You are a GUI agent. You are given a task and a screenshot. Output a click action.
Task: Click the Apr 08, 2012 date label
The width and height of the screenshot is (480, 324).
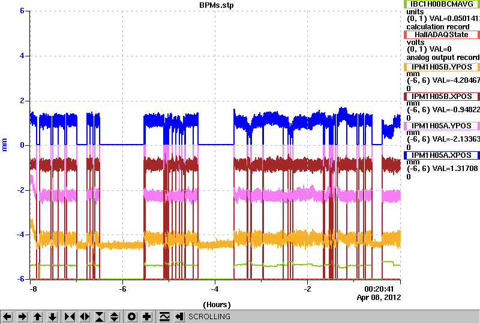pyautogui.click(x=379, y=298)
